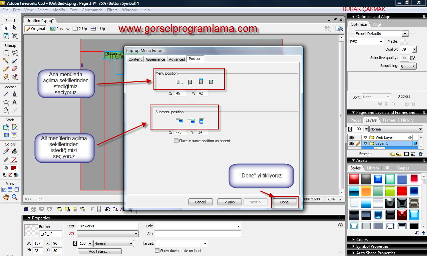The height and width of the screenshot is (256, 427).
Task: Collapse the Layer 1 folder triangle
Action: pyautogui.click(x=365, y=143)
